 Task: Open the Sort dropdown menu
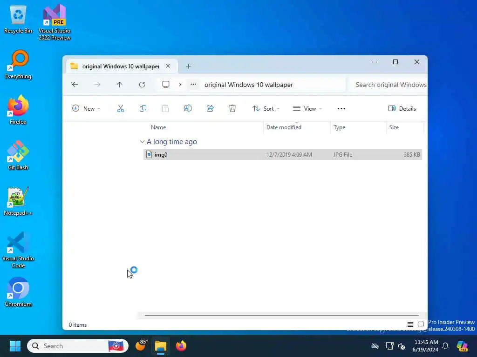(266, 108)
